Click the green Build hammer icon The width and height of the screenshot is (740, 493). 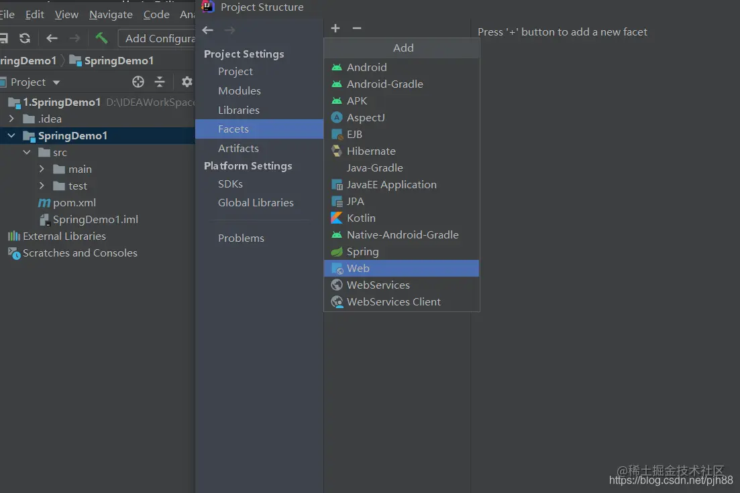(101, 38)
